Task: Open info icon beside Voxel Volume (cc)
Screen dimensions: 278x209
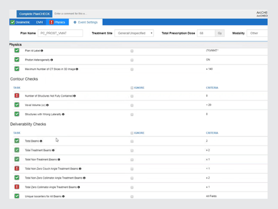Action: (47, 105)
